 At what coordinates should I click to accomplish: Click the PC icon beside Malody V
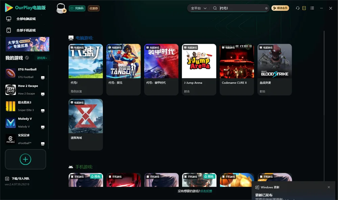[43, 127]
